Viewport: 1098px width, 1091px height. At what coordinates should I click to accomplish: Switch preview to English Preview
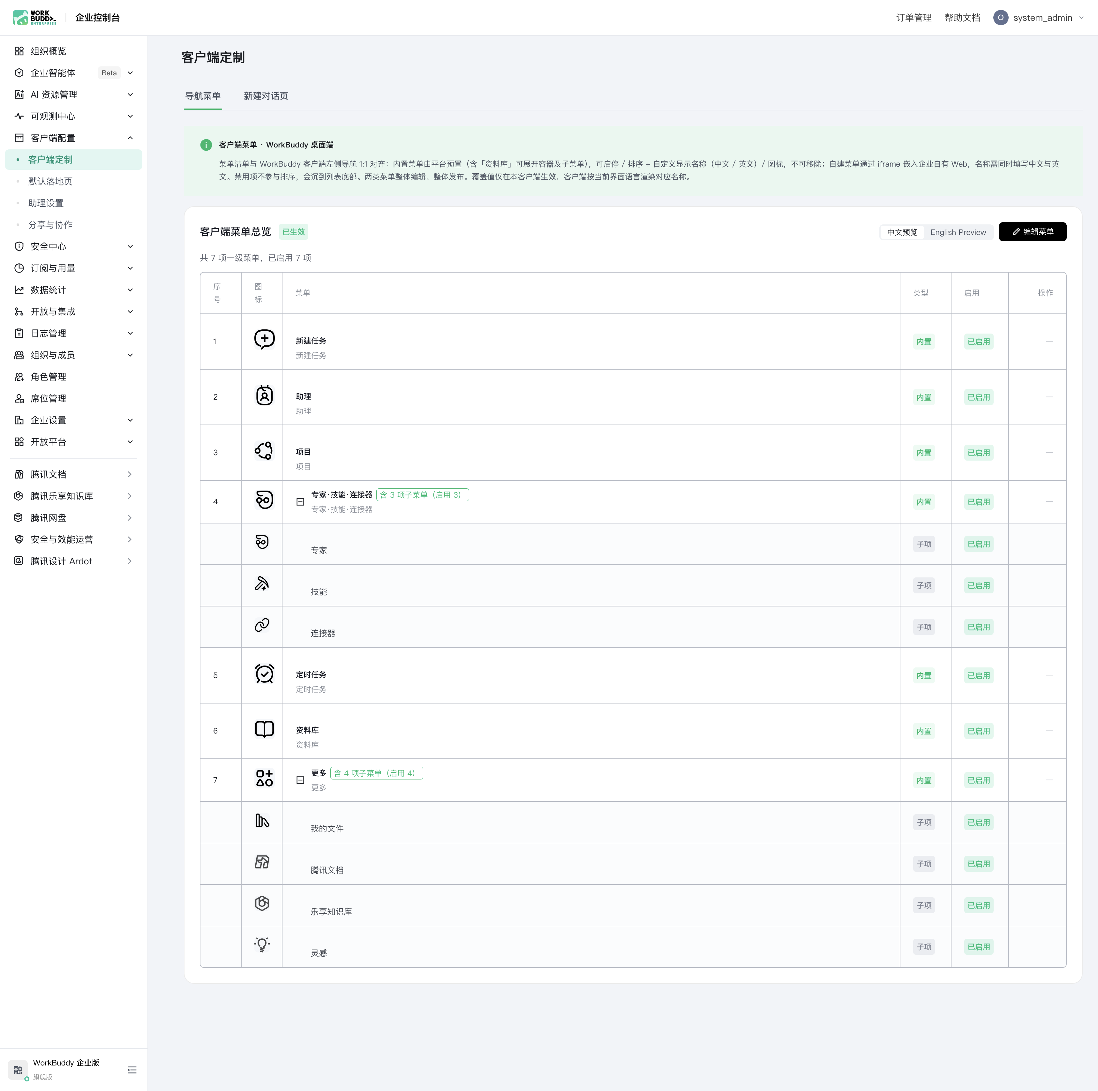[958, 232]
